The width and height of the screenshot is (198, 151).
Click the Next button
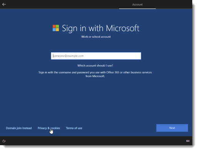click(172, 128)
